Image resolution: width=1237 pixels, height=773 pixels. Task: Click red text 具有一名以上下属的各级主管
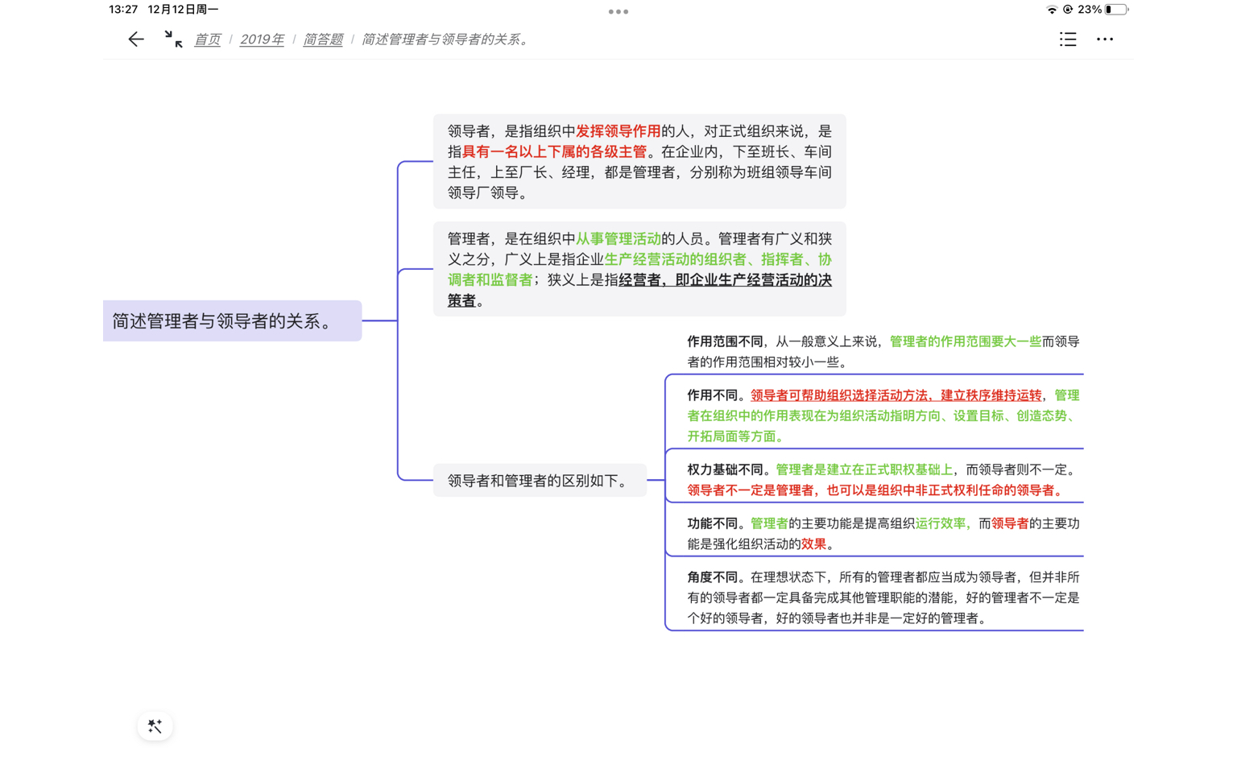click(x=554, y=152)
